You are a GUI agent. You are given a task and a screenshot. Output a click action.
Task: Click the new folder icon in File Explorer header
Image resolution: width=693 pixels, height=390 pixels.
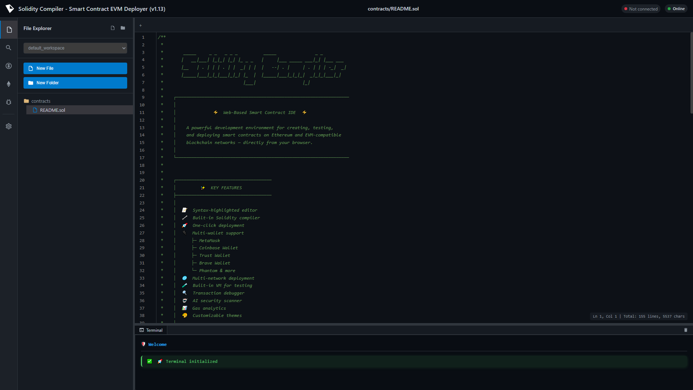coord(123,28)
